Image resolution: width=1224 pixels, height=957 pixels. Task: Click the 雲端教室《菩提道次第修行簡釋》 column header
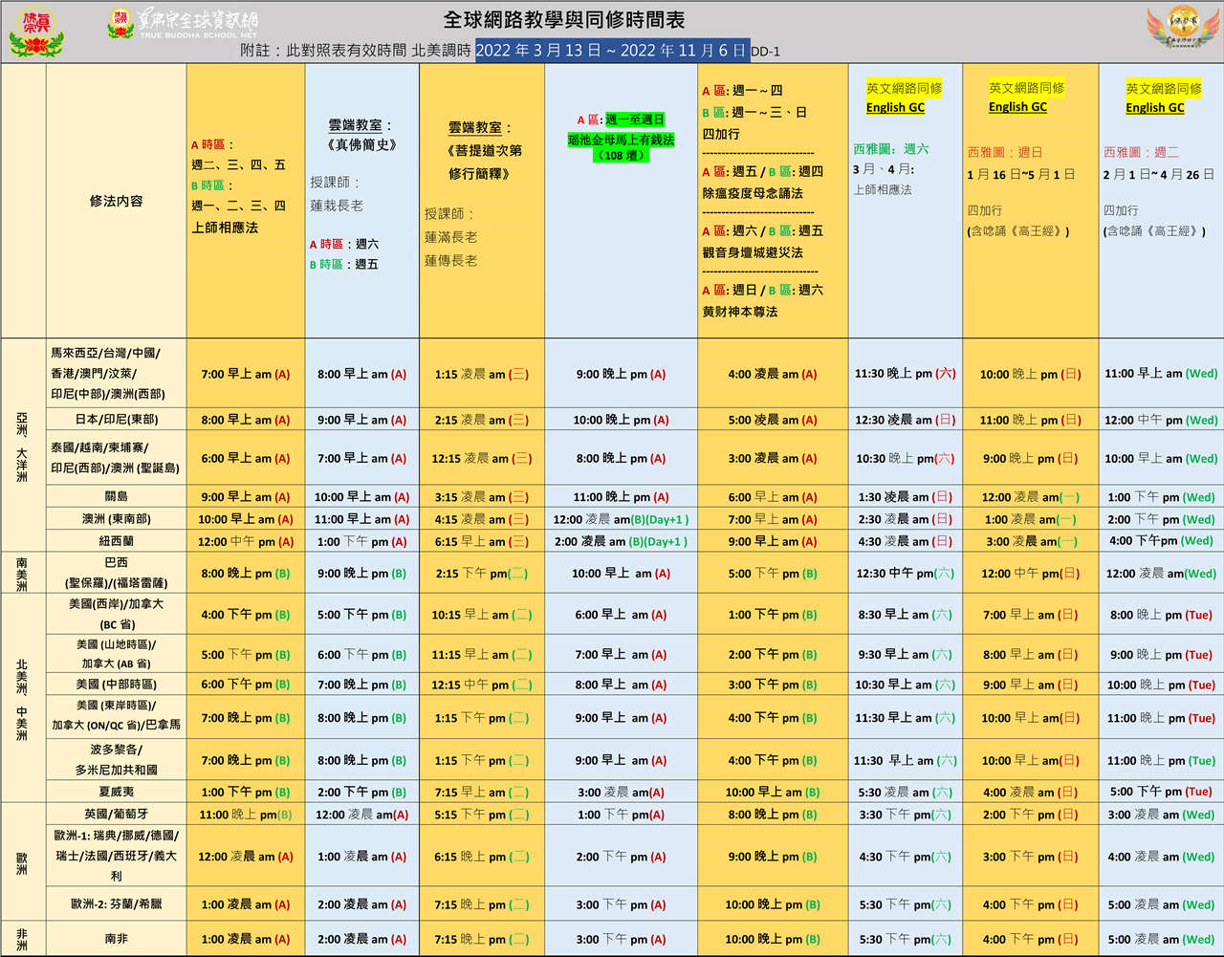tap(484, 150)
